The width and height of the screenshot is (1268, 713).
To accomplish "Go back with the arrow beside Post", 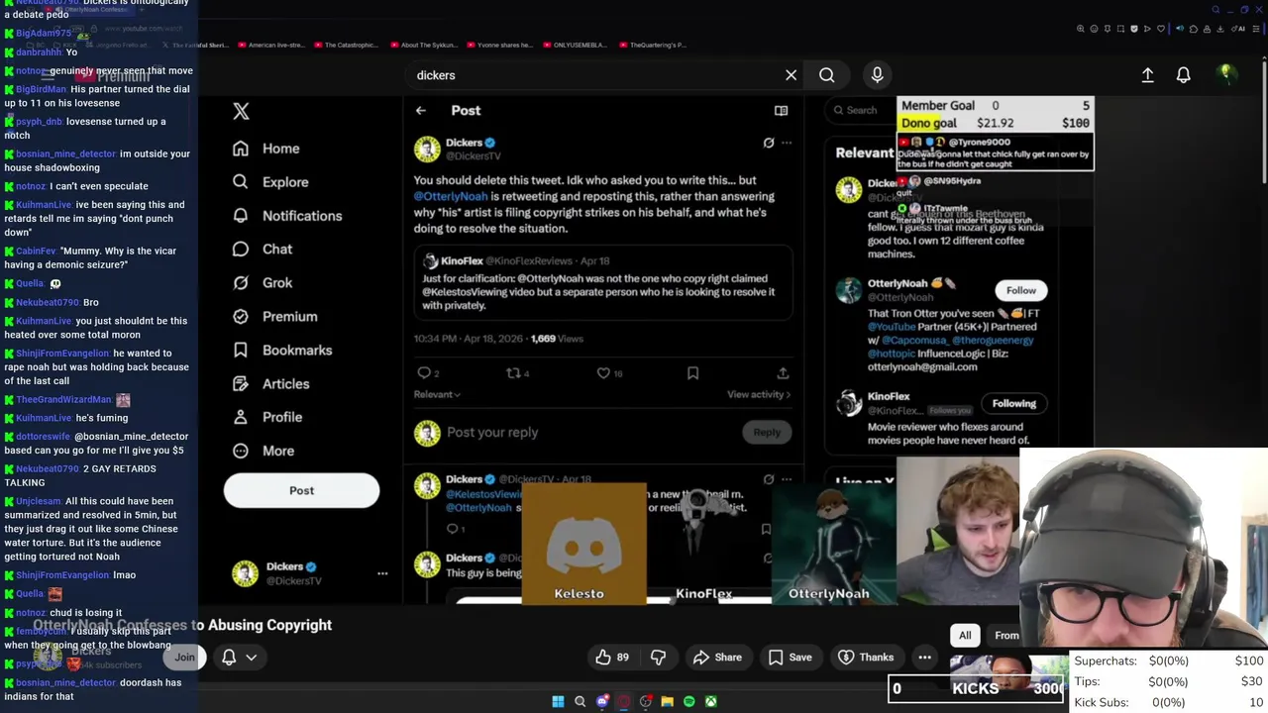I will [x=421, y=111].
